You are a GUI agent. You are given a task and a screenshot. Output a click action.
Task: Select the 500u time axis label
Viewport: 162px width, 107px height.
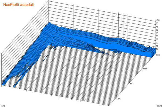pyautogui.click(x=145, y=69)
